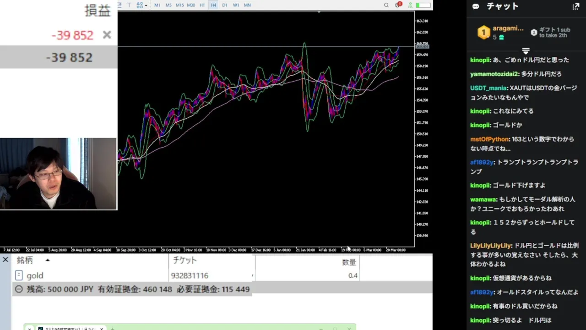Click the connection status bar indicator
Viewport: 586px width, 330px height.
pos(423,5)
